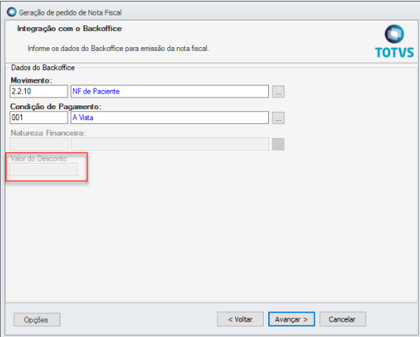Open the Opções button menu

click(37, 319)
